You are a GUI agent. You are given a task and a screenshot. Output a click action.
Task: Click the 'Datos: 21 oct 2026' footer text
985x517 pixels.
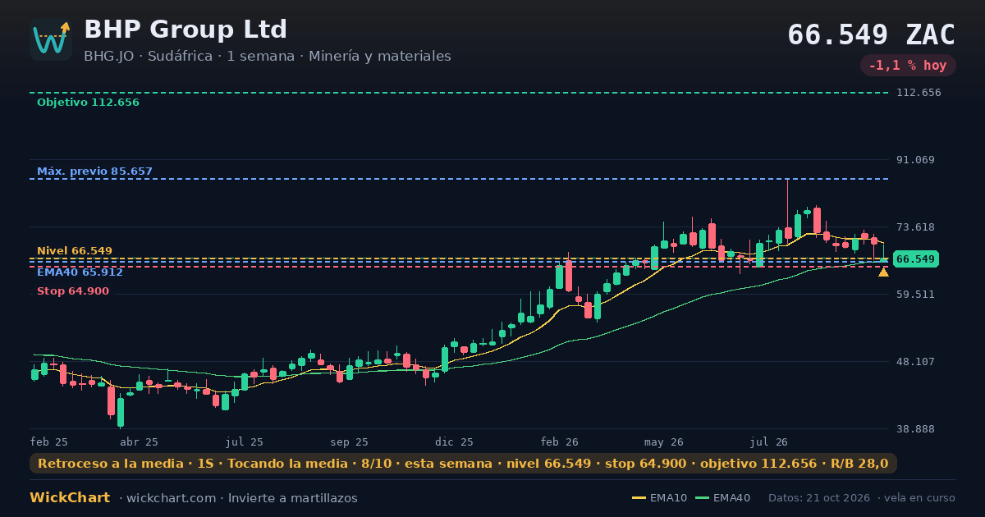820,498
